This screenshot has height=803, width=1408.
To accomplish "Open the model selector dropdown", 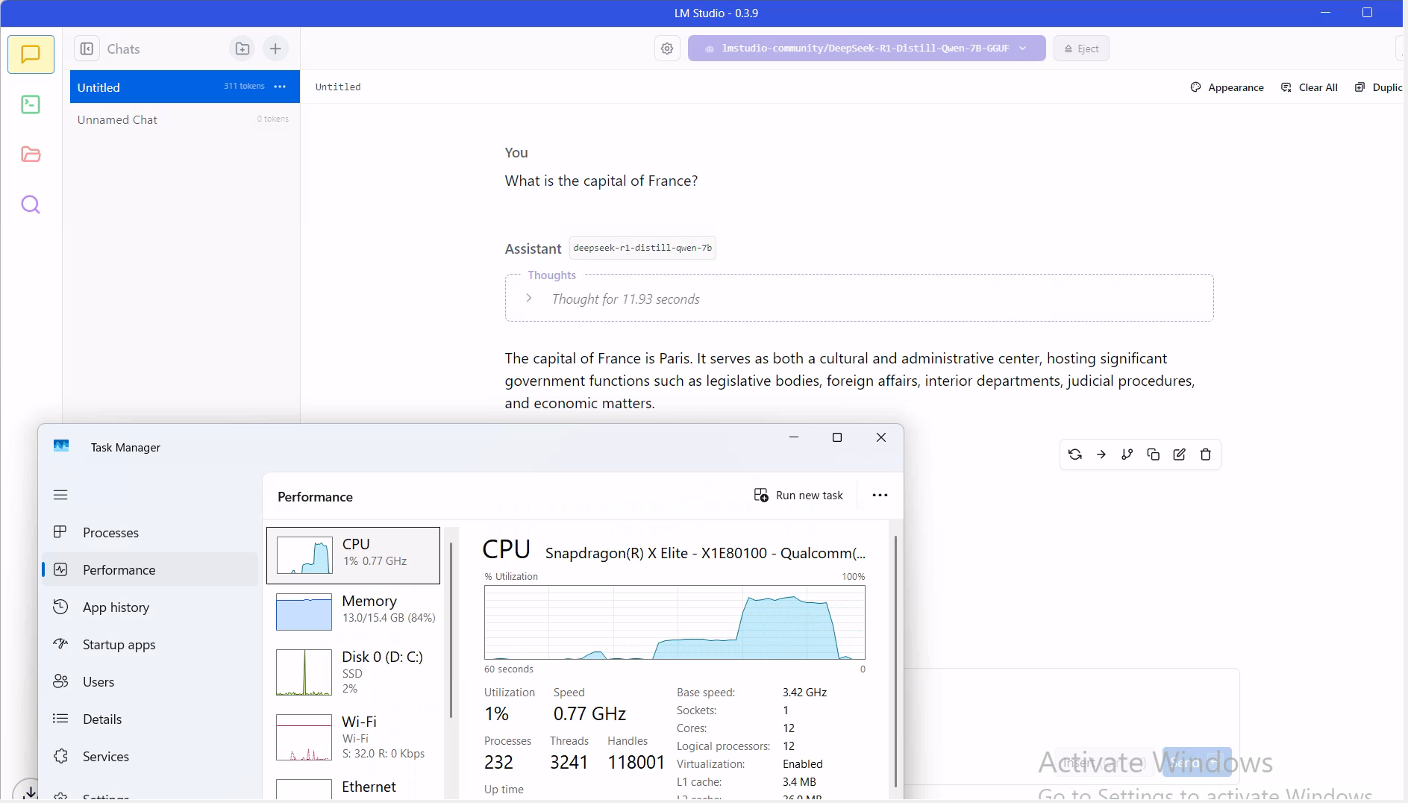I will (x=866, y=49).
